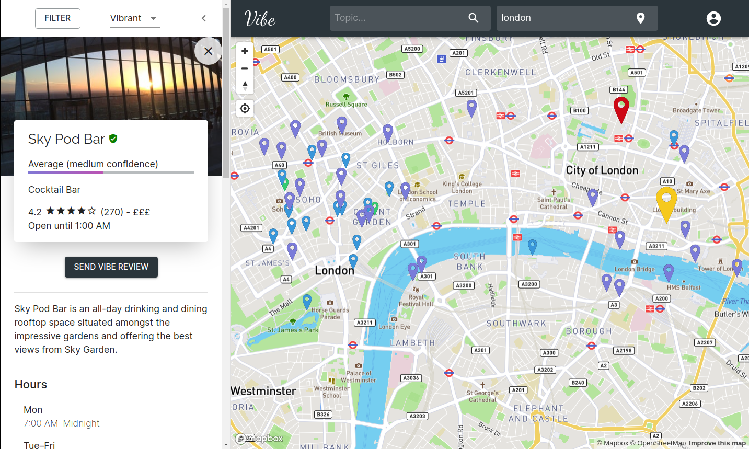Open the Mapbox attribution link

tap(613, 443)
